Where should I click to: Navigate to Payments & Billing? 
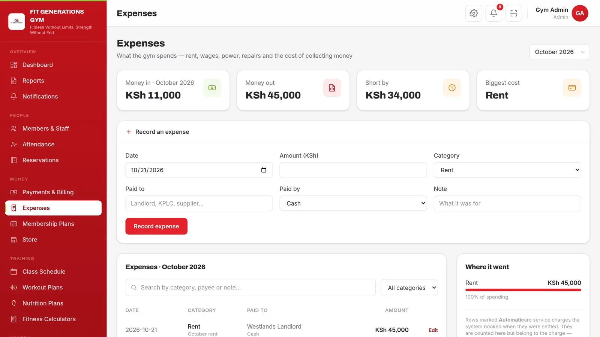(53, 192)
